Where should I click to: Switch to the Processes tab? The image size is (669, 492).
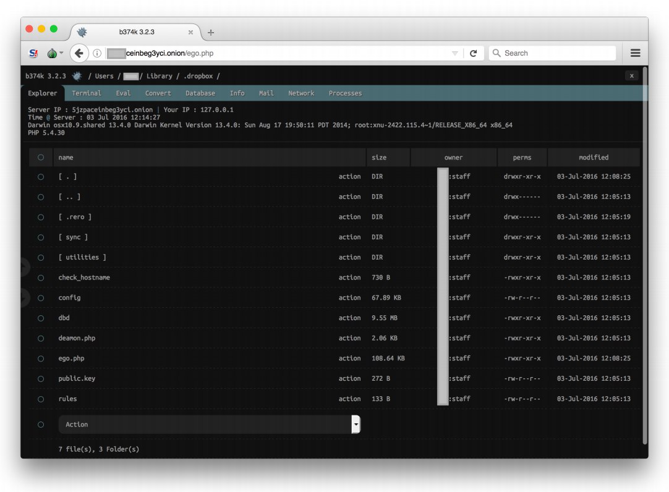pos(345,93)
